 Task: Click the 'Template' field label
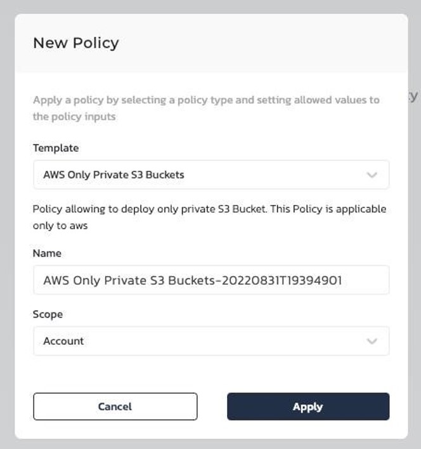click(x=56, y=148)
